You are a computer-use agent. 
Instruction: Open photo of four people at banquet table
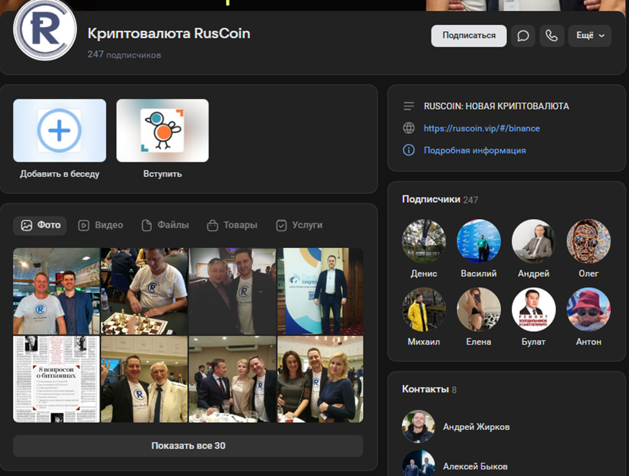pyautogui.click(x=232, y=379)
